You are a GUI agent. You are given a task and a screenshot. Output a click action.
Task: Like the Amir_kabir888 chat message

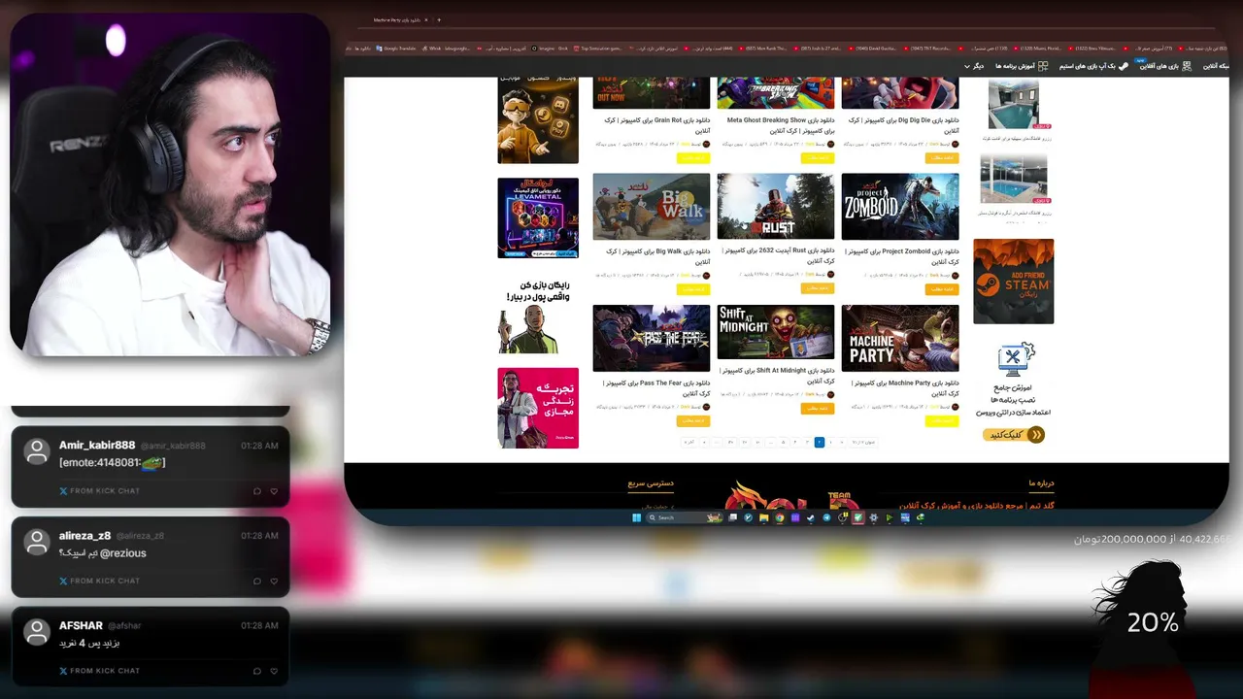(274, 491)
